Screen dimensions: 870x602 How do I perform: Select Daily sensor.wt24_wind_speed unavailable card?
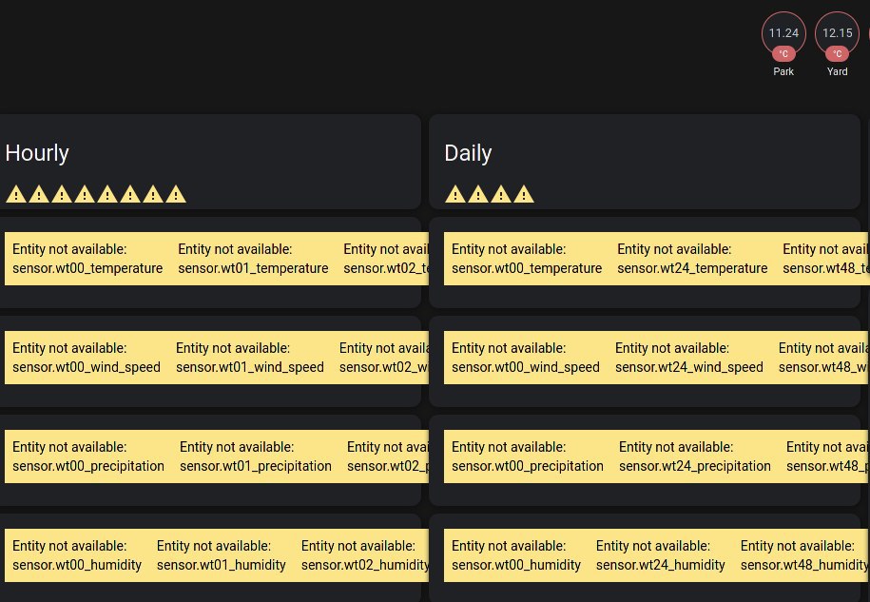click(689, 358)
